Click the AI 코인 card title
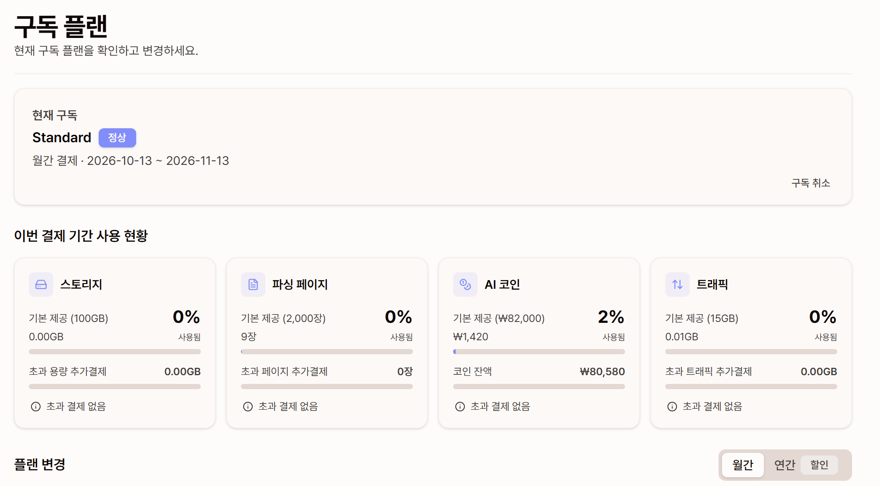 (x=502, y=284)
